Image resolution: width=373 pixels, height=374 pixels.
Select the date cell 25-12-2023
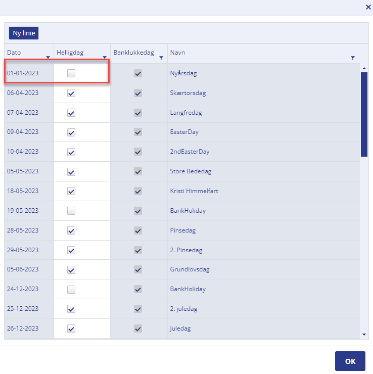coord(29,309)
